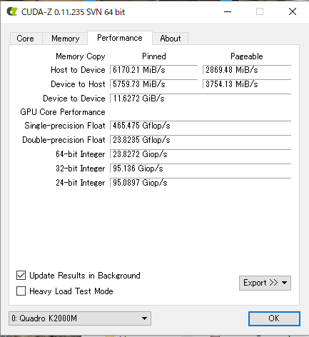The width and height of the screenshot is (309, 337).
Task: Click Host to Device pinned value 6170.21 MiB/s
Action: tap(153, 70)
